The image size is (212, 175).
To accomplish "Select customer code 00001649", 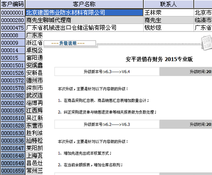I will 13,163.
